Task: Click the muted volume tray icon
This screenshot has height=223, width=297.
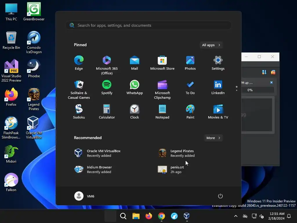Action: [x=262, y=216]
